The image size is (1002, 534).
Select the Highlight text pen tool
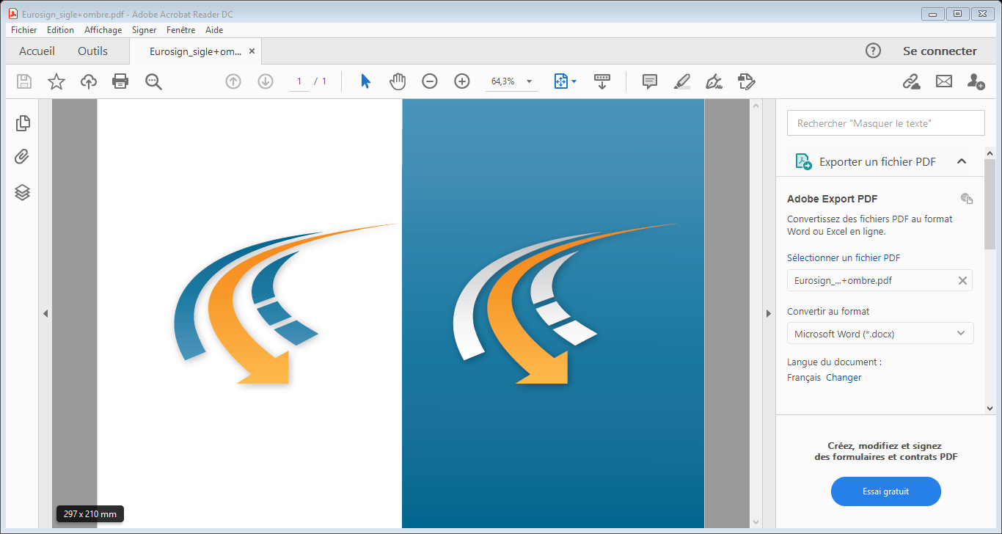click(682, 81)
